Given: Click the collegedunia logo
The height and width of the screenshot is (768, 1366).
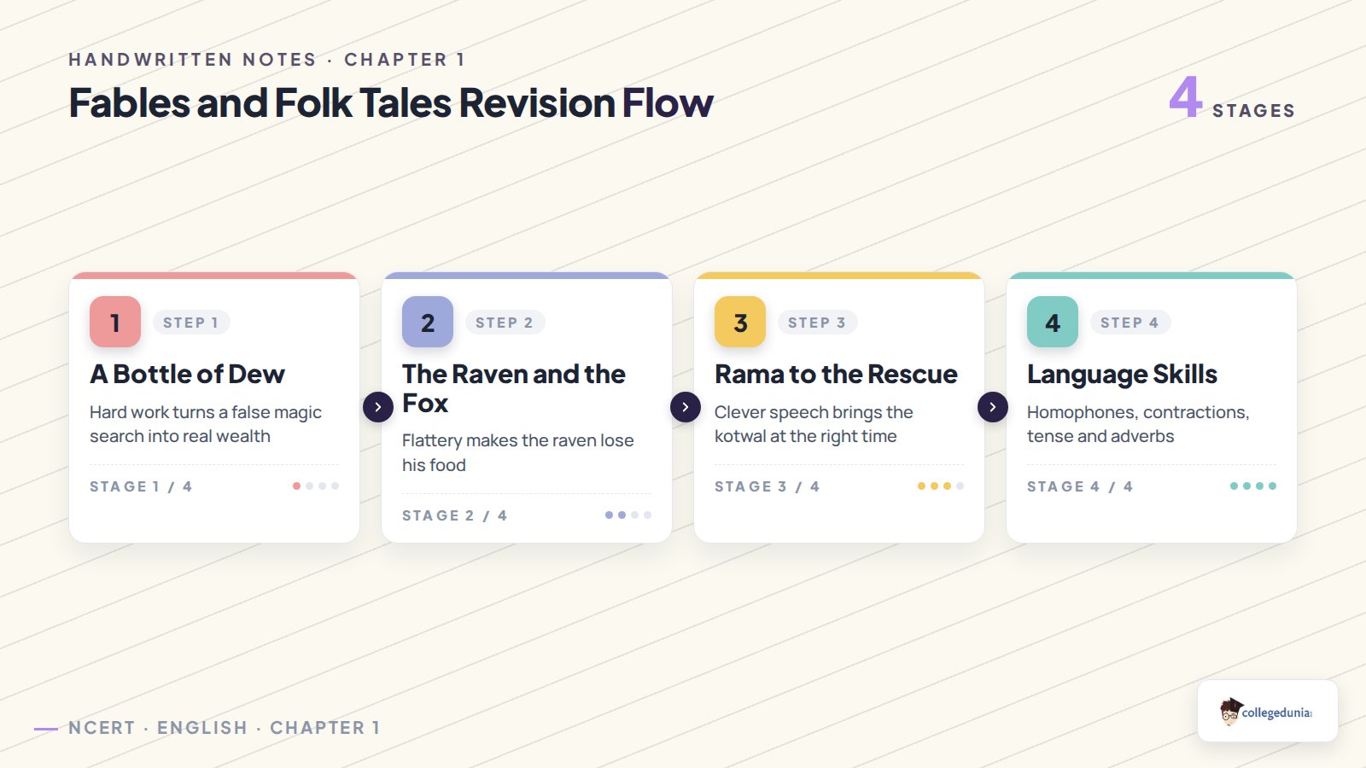Looking at the screenshot, I should (1267, 711).
